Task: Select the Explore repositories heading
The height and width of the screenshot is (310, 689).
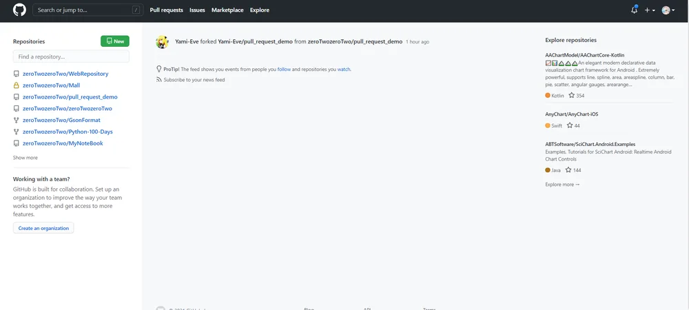Action: pyautogui.click(x=570, y=40)
